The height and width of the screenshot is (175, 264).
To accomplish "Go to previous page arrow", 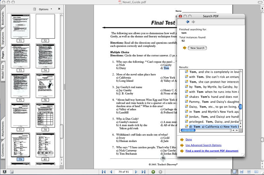I will tap(111, 172).
